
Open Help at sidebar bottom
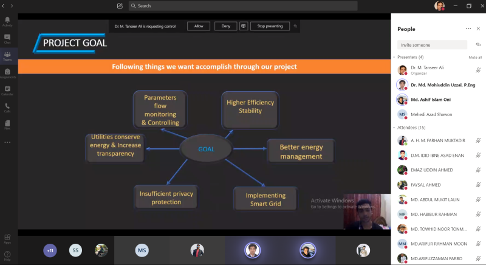[x=7, y=254]
